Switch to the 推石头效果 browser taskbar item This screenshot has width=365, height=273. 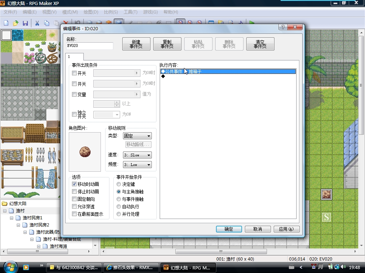pyautogui.click(x=131, y=267)
